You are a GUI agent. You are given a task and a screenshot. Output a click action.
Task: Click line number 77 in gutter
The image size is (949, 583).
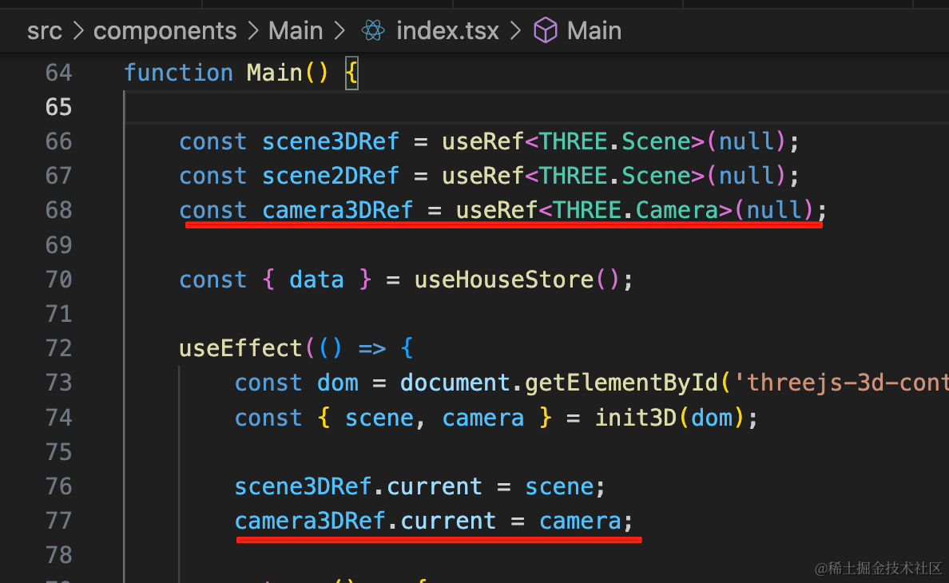click(x=58, y=521)
